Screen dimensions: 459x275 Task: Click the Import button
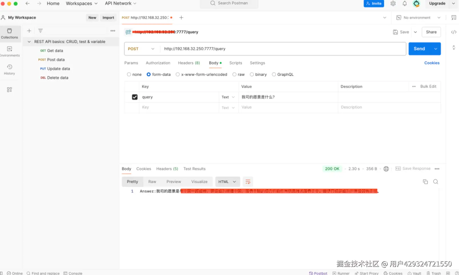click(108, 18)
